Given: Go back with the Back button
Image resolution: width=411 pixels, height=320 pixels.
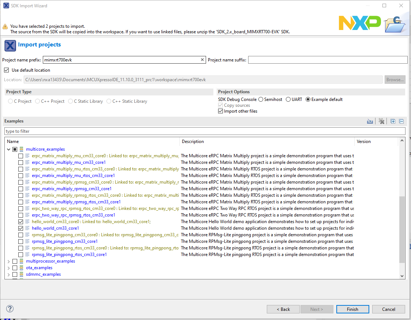Looking at the screenshot, I should point(283,309).
